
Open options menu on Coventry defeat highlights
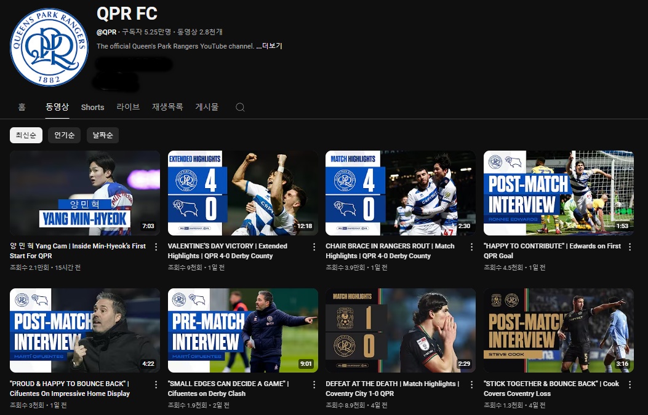(x=471, y=384)
